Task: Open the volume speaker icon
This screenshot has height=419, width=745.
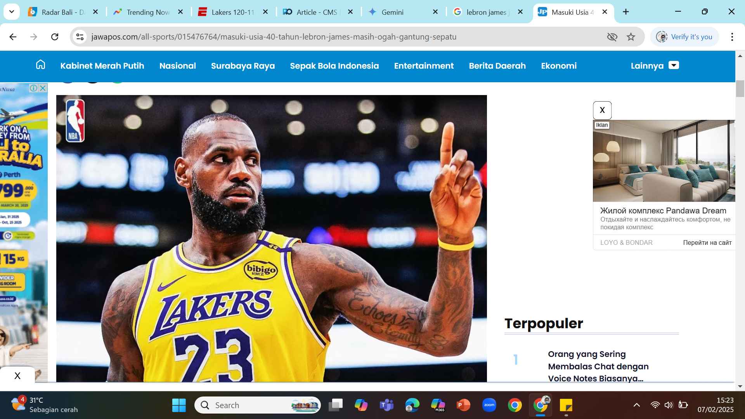Action: point(669,405)
